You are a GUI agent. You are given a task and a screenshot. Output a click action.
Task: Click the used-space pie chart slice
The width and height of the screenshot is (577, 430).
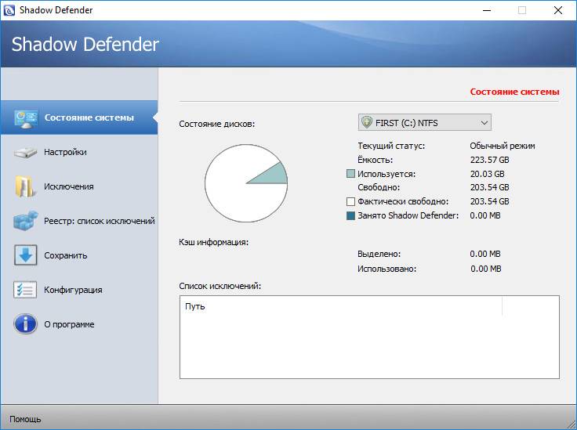click(x=274, y=175)
